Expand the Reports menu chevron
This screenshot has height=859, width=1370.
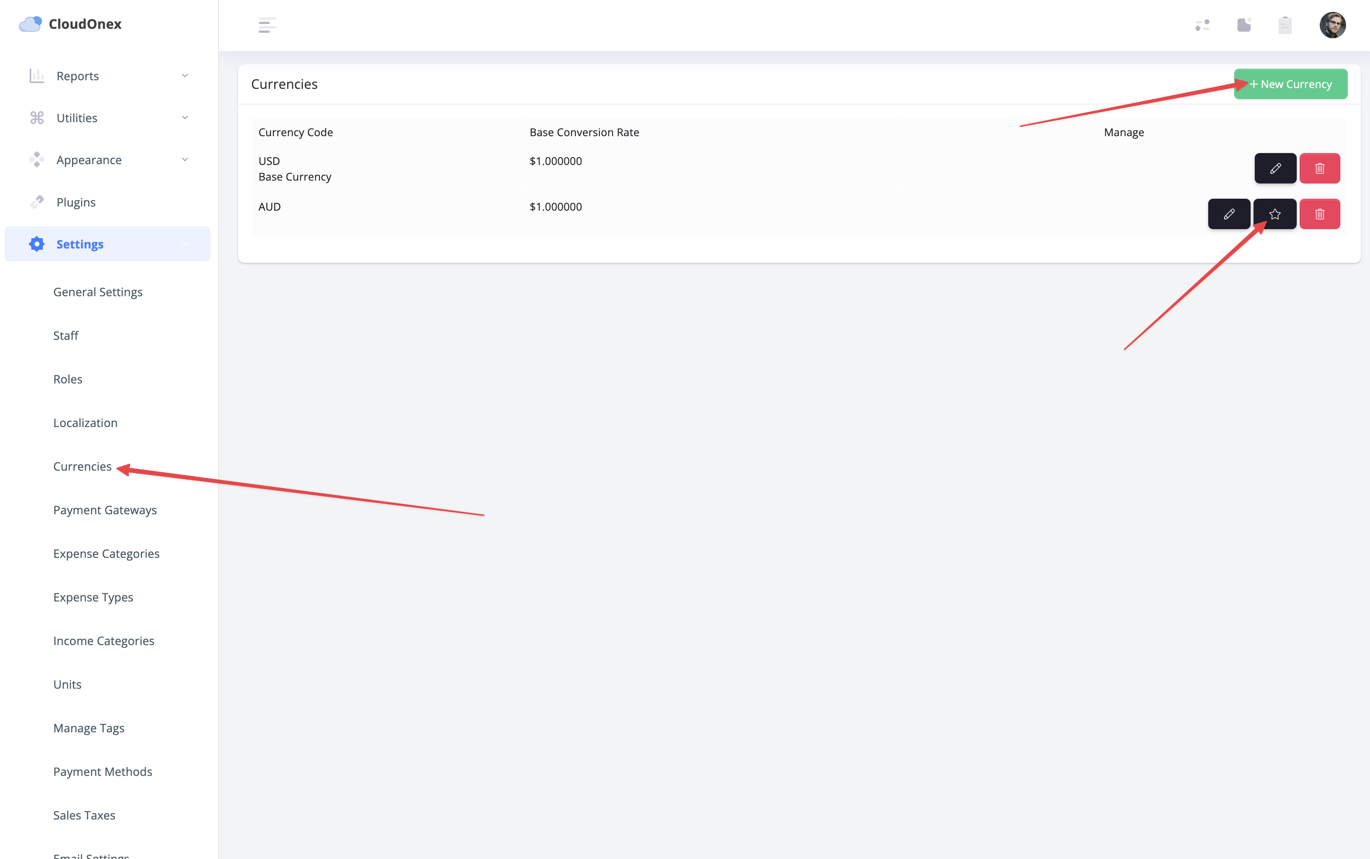pyautogui.click(x=185, y=76)
